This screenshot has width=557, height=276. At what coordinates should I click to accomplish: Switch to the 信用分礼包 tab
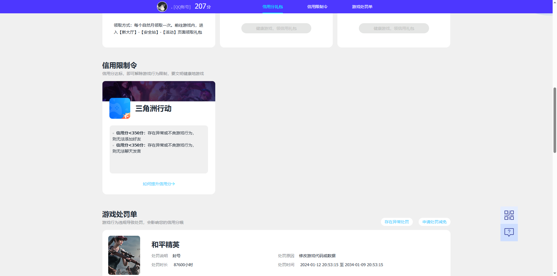tap(272, 7)
